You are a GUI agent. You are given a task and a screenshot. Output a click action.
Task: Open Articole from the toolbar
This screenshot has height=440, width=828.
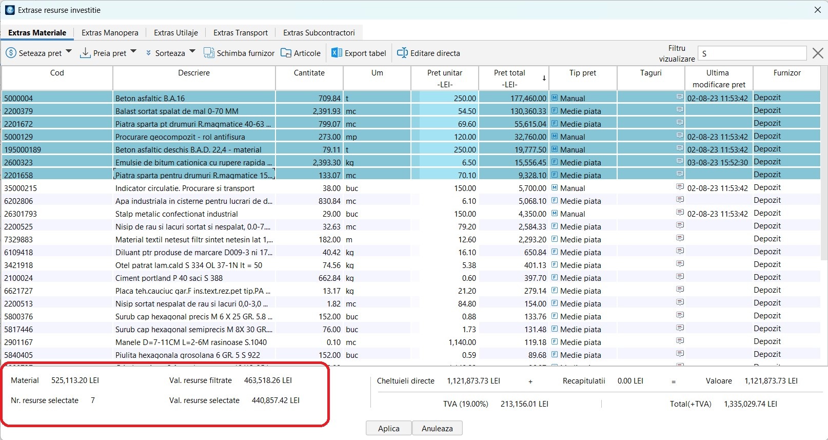[301, 53]
